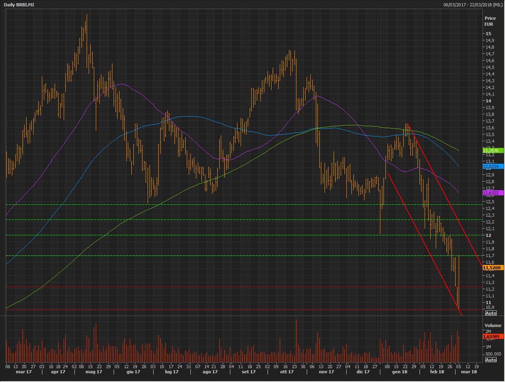Select the green 13,2576 moving average tag
505x382 pixels.
(x=493, y=151)
